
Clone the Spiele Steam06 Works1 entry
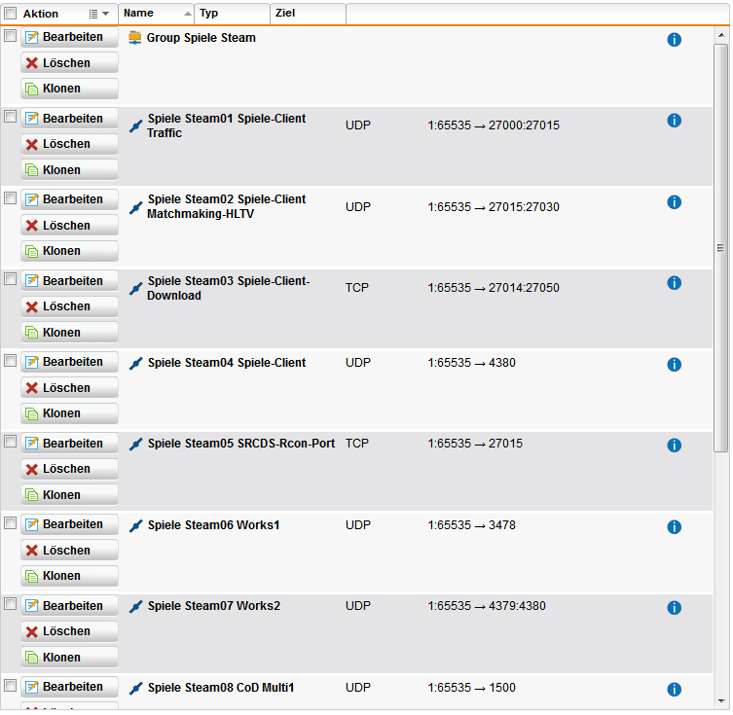69,576
